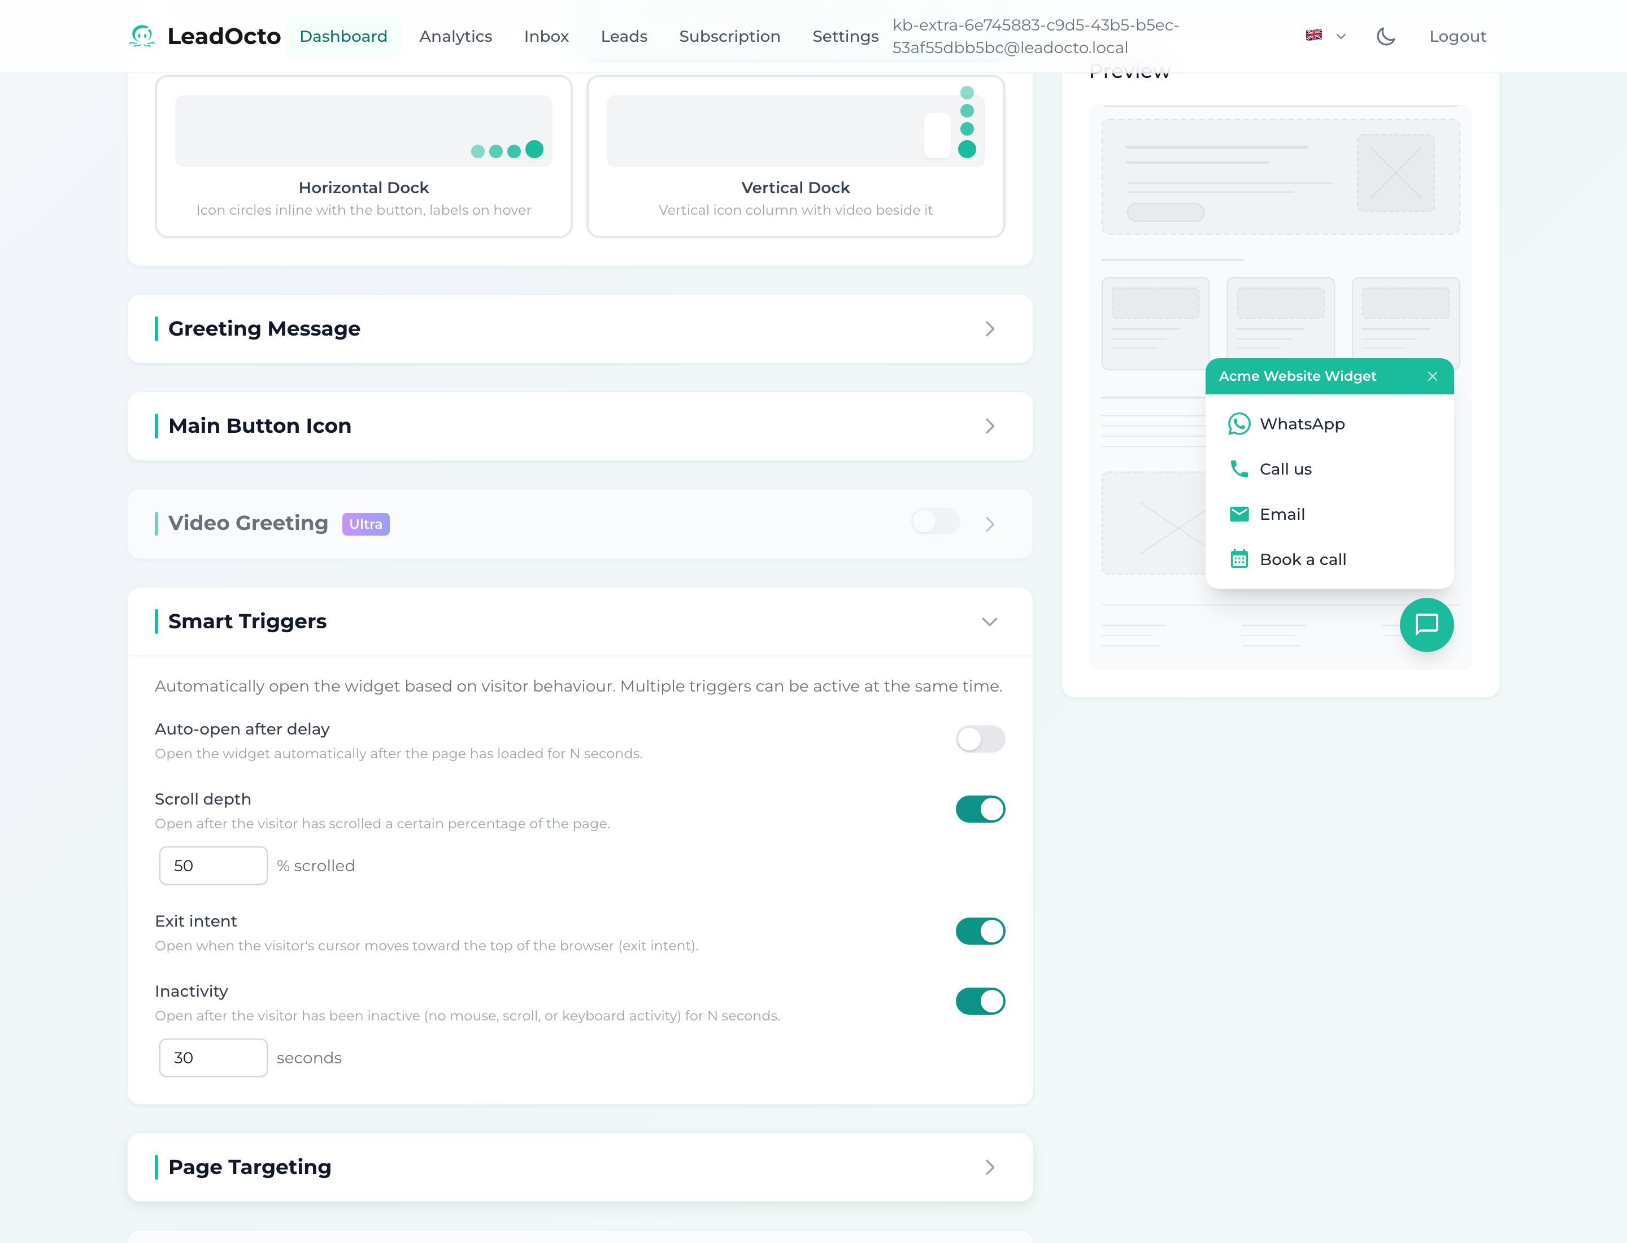Click the LeadOcto octopus logo
1627x1243 pixels.
[142, 35]
